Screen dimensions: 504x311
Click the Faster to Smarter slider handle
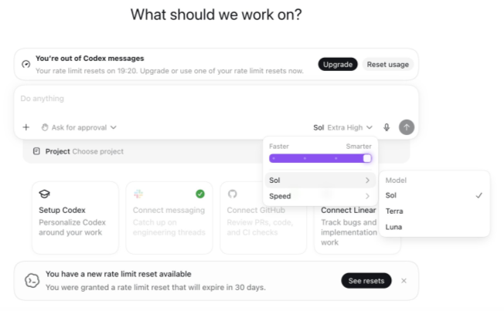[366, 158]
